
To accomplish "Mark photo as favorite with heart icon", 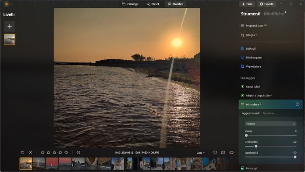I will pyautogui.click(x=22, y=153).
